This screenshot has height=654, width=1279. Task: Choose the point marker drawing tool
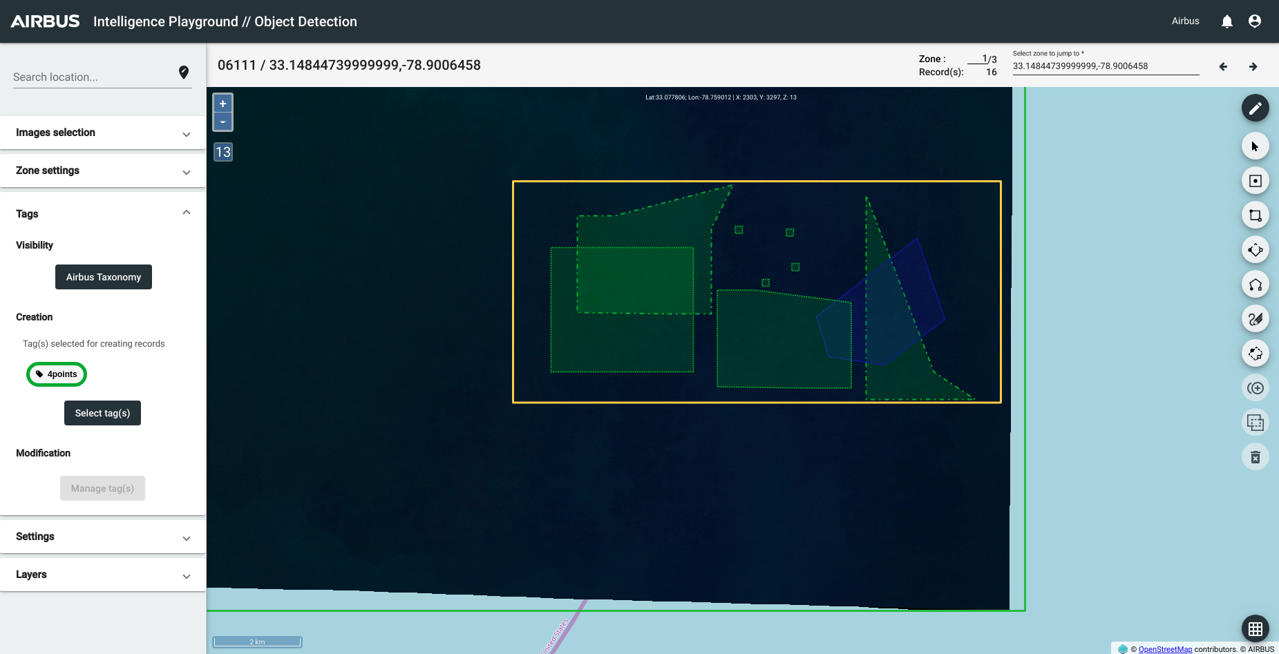coord(1255,181)
